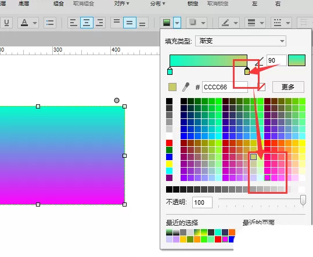
Task: Align text right in toolbar
Action: click(x=99, y=23)
